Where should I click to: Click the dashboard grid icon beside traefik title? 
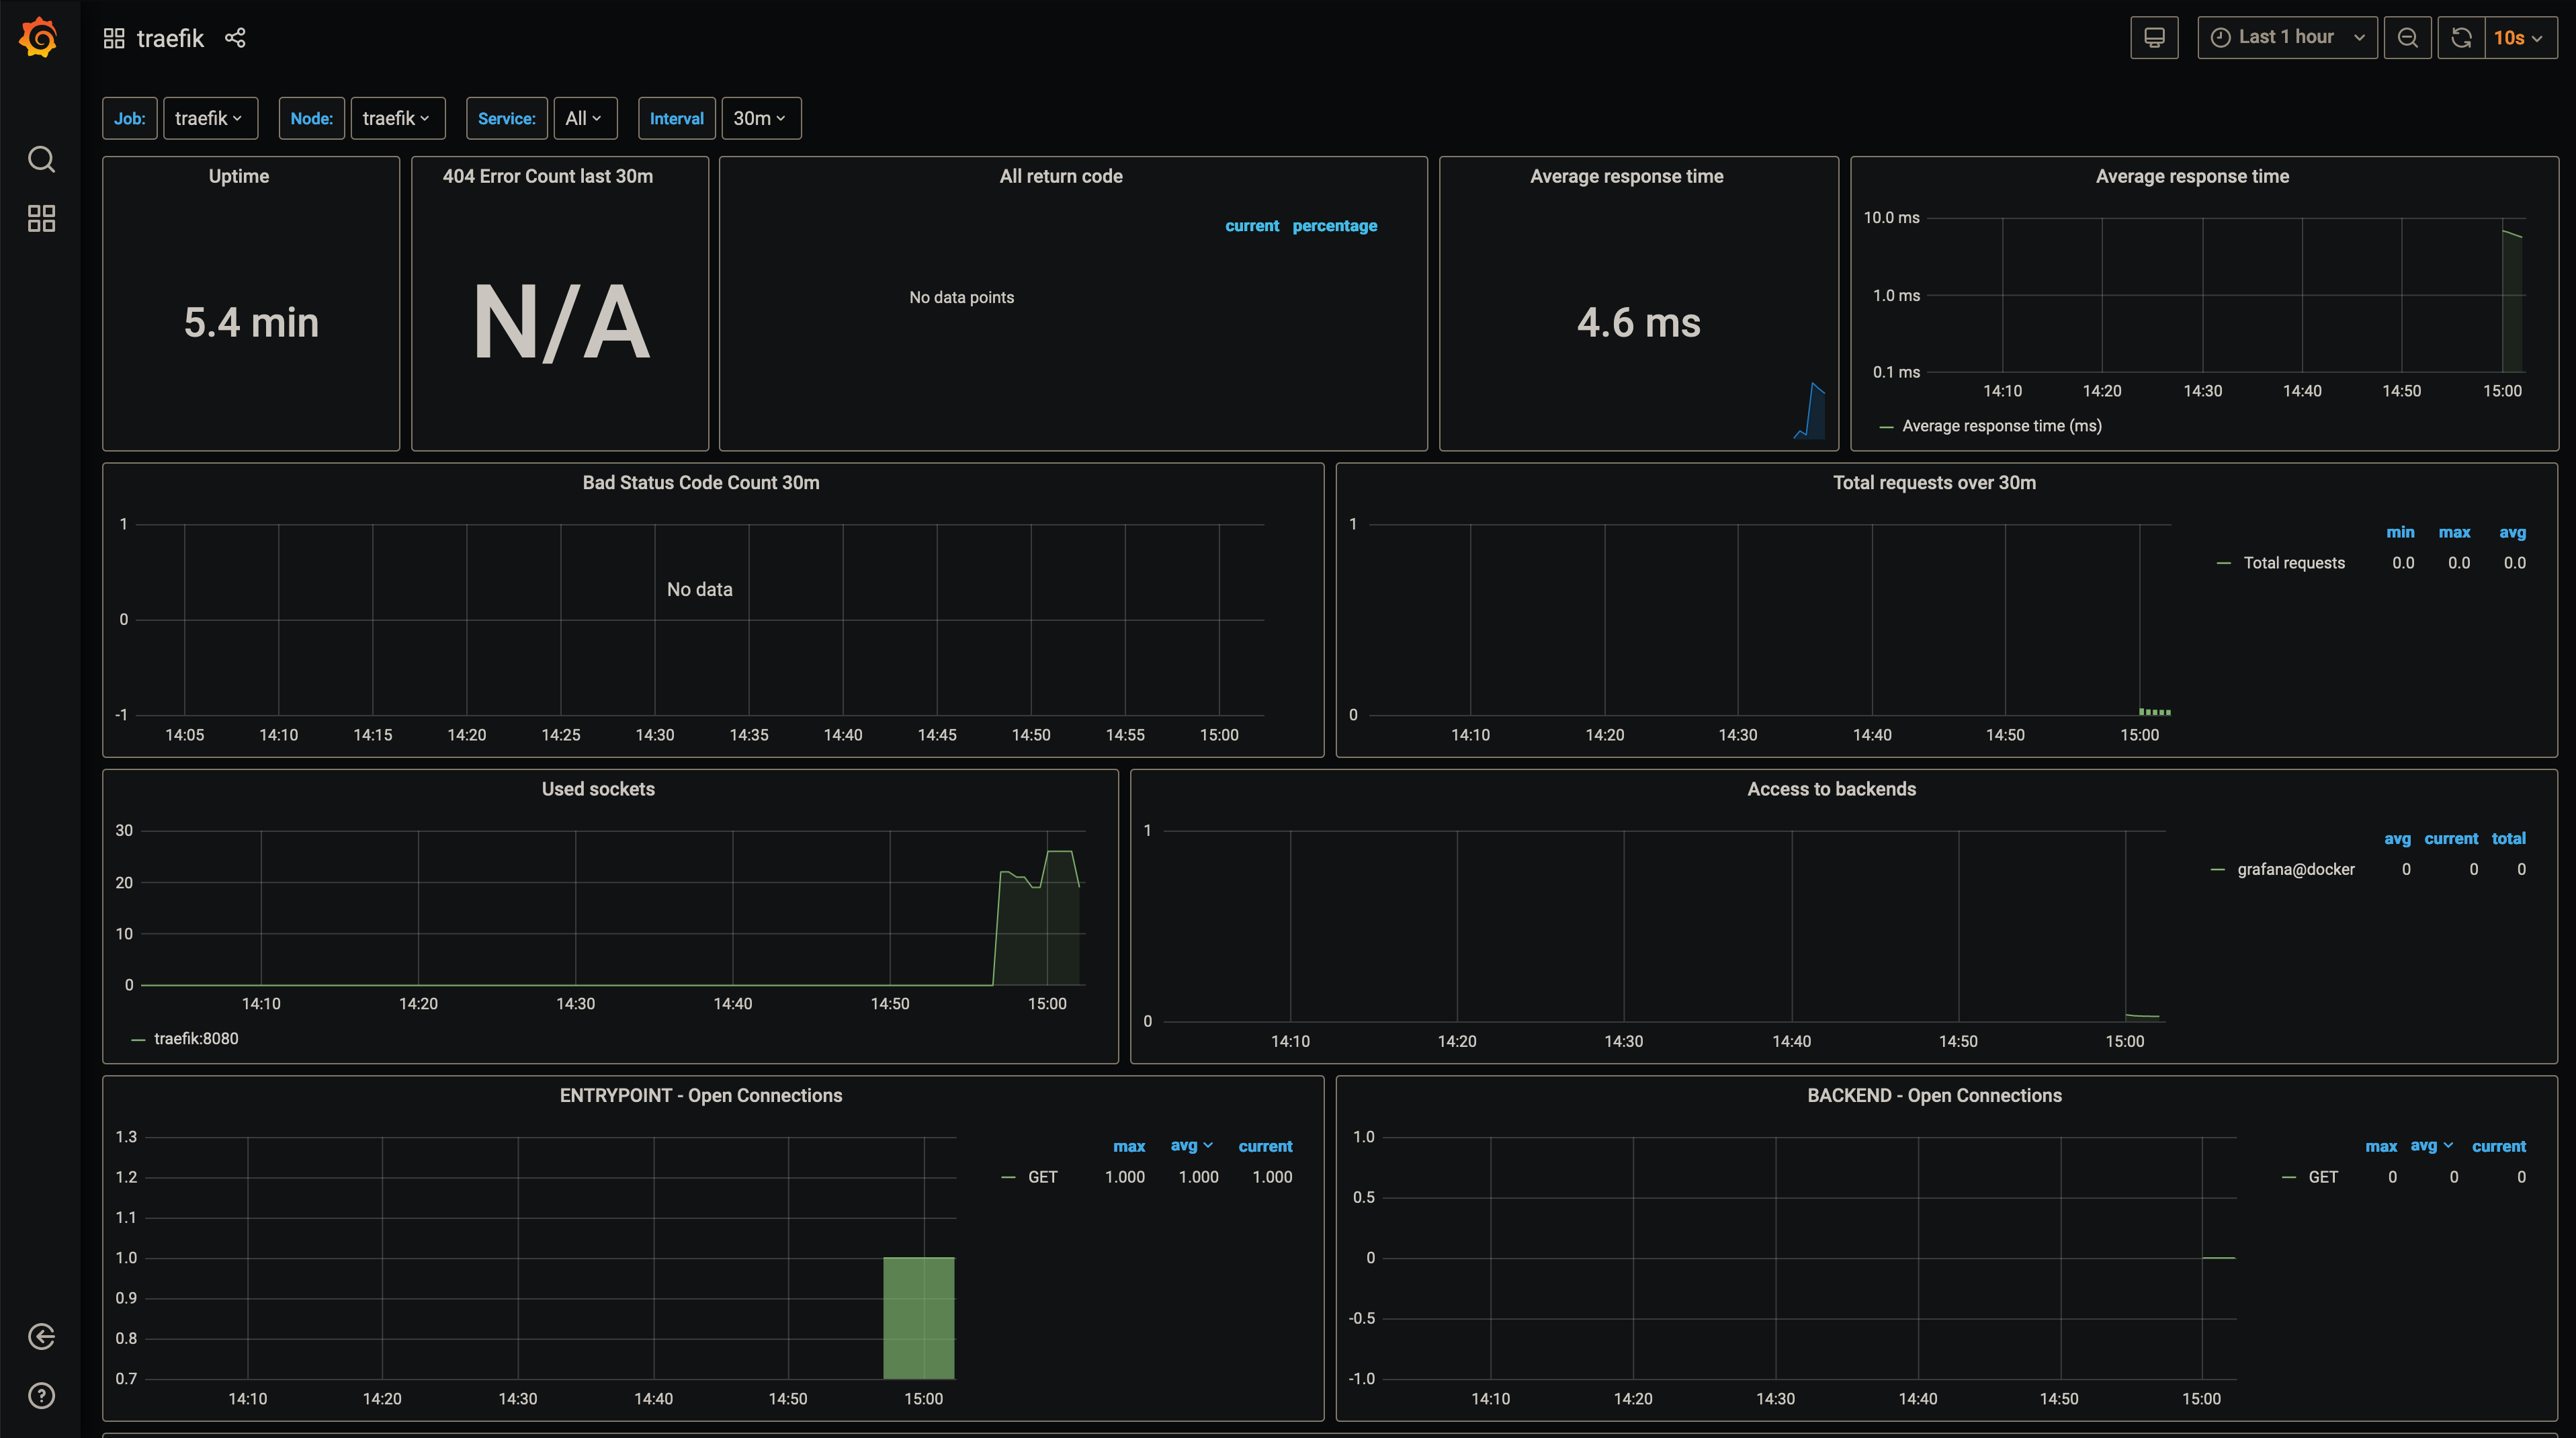pyautogui.click(x=114, y=38)
